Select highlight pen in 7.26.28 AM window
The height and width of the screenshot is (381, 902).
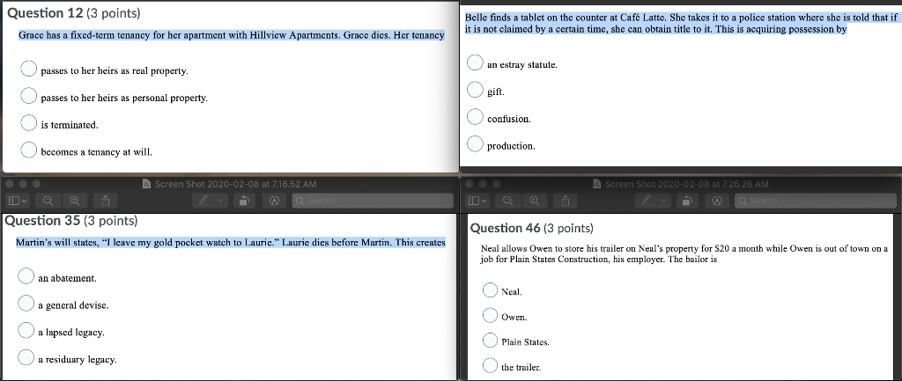coord(647,201)
